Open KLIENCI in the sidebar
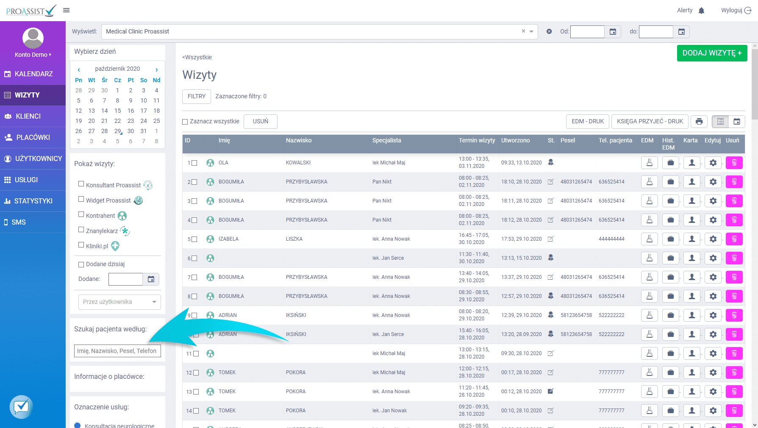 [x=33, y=117]
